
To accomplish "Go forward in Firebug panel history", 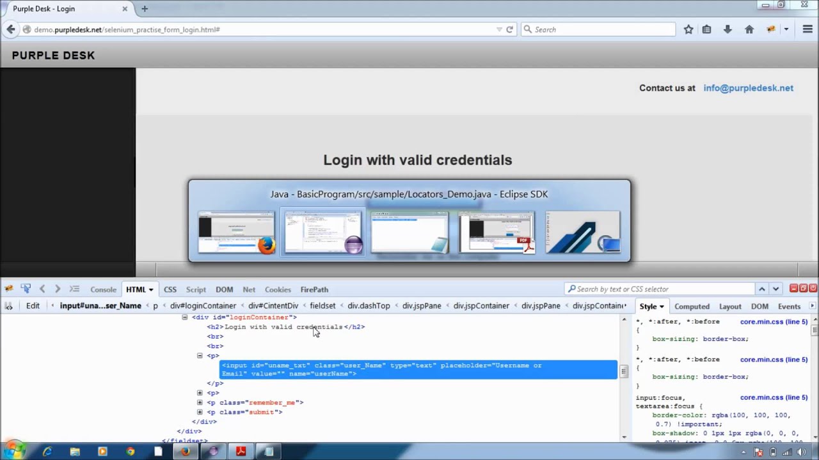I will pyautogui.click(x=58, y=289).
